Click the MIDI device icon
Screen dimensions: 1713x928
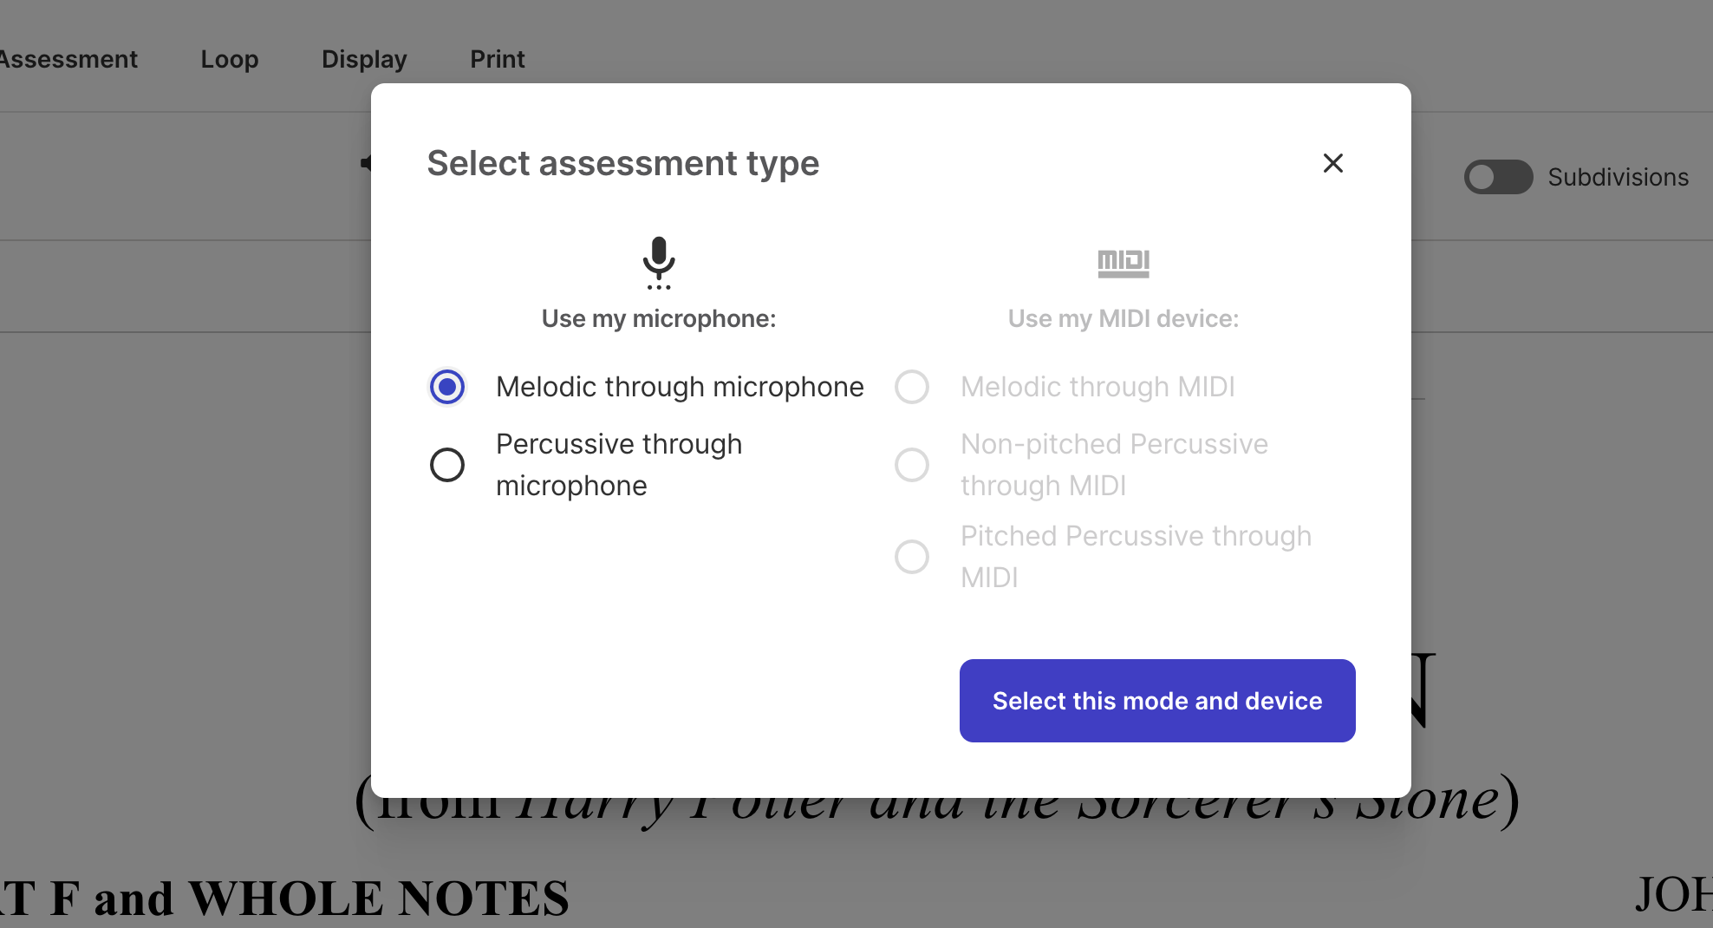coord(1124,263)
